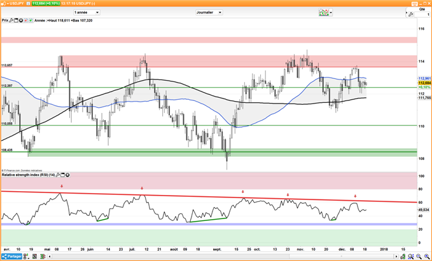The image size is (432, 261).
Task: Click 'Année :+Haut 118,611 +Bas 107,320' text
Action: [64, 20]
